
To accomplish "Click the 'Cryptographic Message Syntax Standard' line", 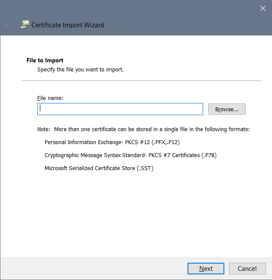I will click(130, 155).
